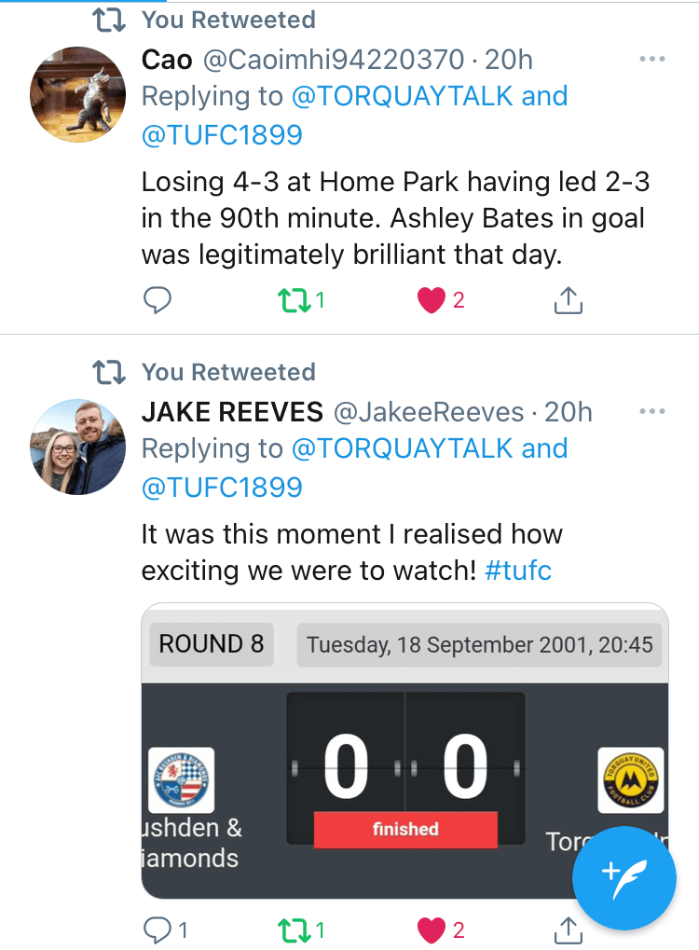
Task: Share Jake Reeves' tweet
Action: [x=568, y=929]
